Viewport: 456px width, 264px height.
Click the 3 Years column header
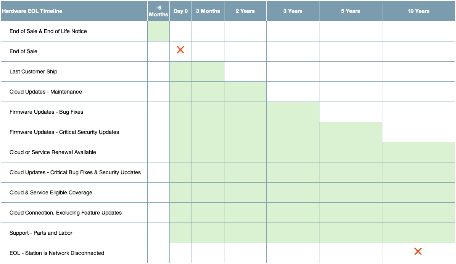pyautogui.click(x=293, y=11)
